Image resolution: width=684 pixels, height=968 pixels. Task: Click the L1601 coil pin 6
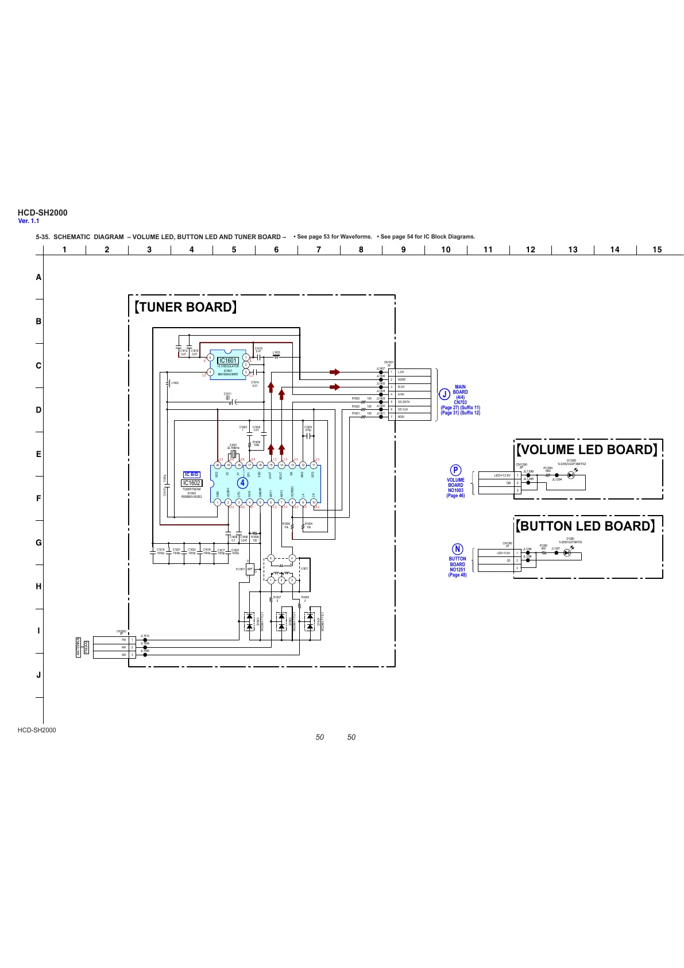pos(270,558)
